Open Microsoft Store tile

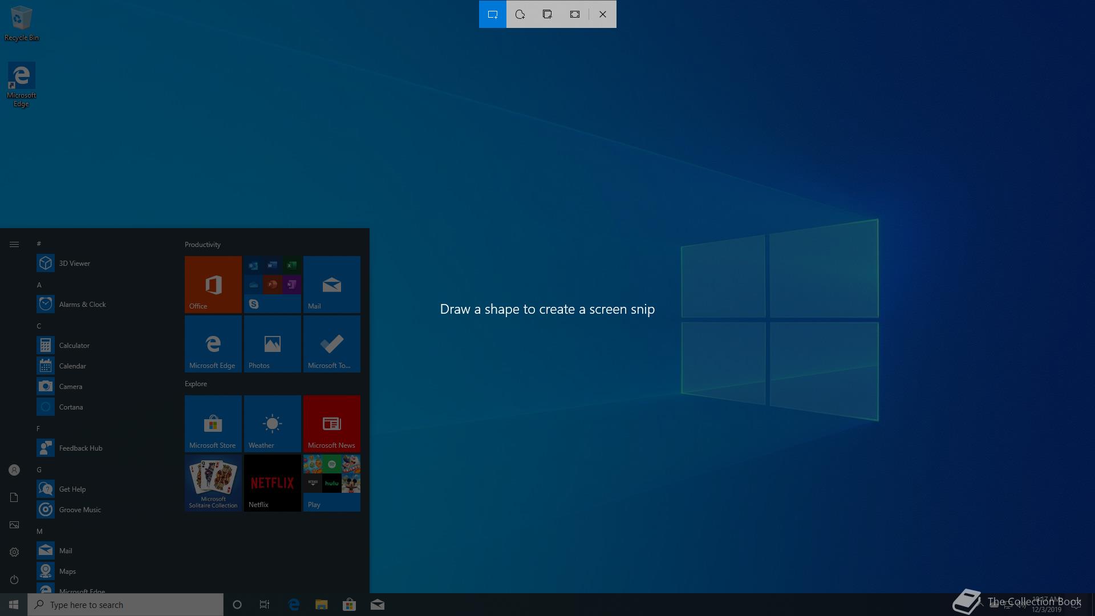[x=213, y=424]
